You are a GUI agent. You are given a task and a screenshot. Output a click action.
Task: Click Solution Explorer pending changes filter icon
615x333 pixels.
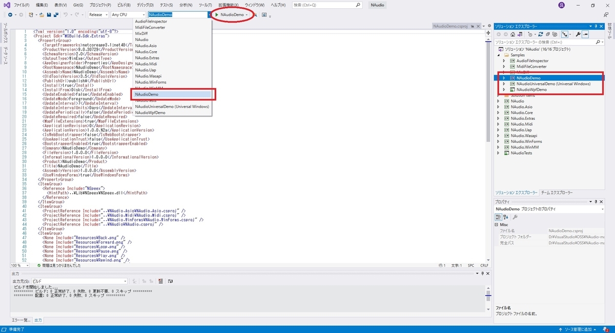[530, 34]
